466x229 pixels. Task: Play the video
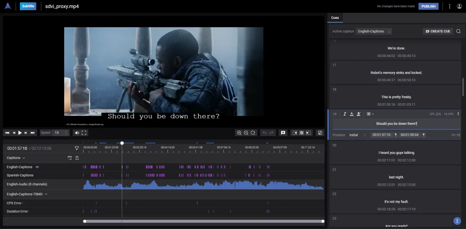click(20, 133)
